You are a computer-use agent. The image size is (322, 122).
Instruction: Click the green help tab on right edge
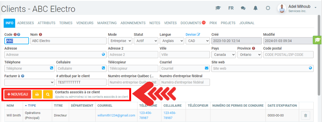tap(317, 40)
